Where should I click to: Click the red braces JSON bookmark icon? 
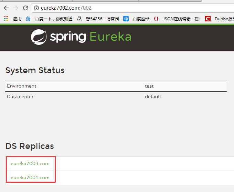[156, 19]
